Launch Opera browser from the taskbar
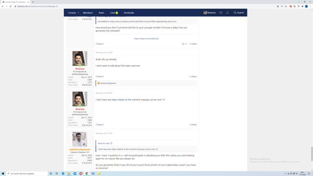 [81, 173]
